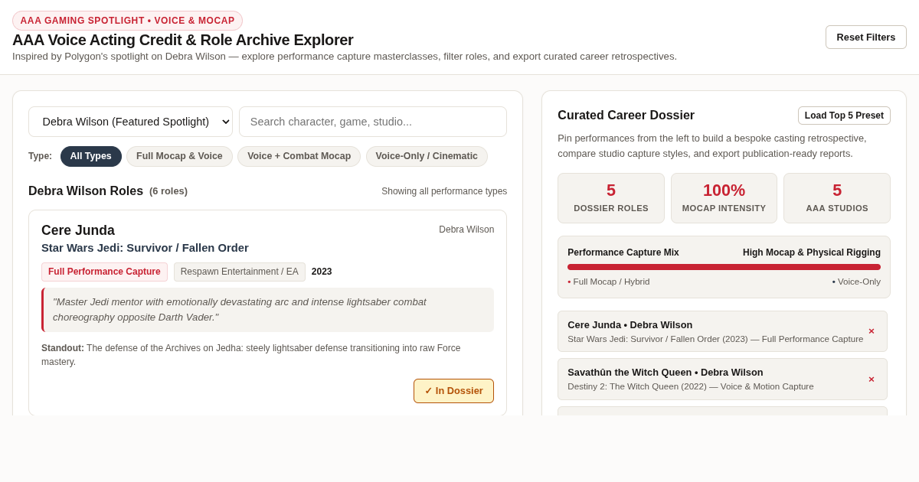Open the Debra Wilson actor dropdown
This screenshot has height=482, width=919.
tap(130, 122)
